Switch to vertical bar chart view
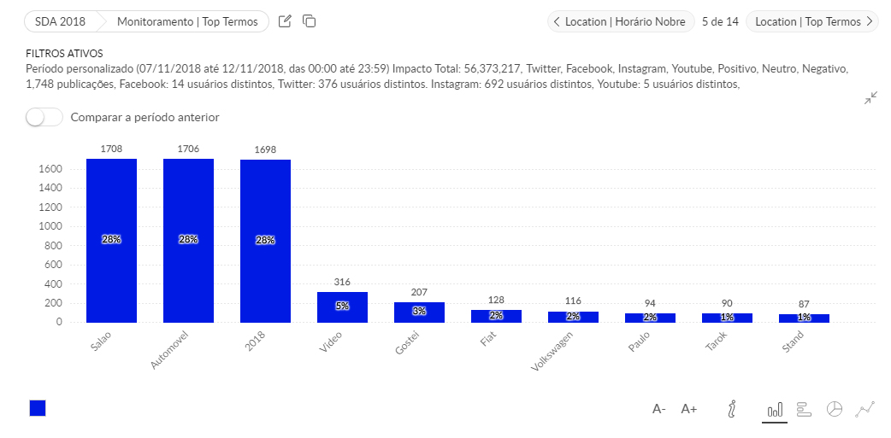This screenshot has height=438, width=891. click(x=775, y=410)
